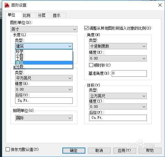
Task: Click the AutoCAD logo icon in title bar
Action: click(x=7, y=5)
